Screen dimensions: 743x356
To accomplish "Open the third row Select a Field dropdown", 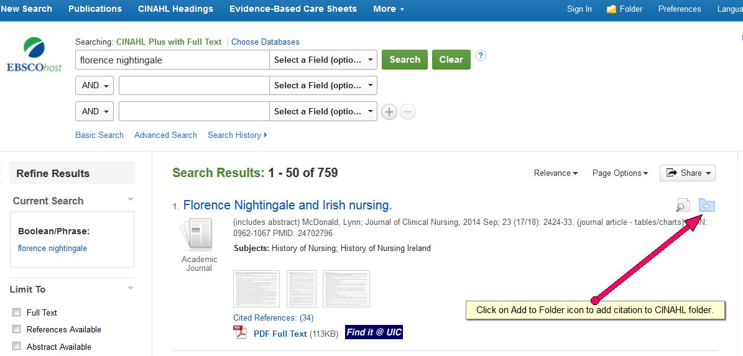I will 323,111.
